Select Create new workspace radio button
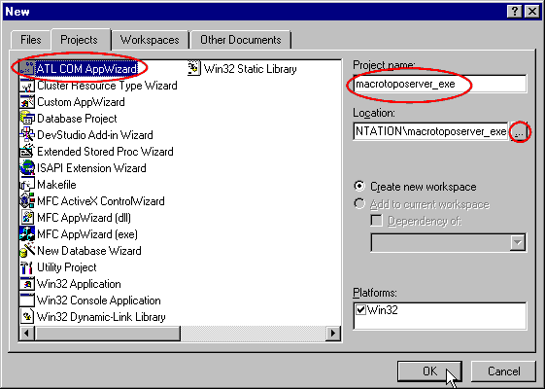Screen dimensions: 545x389 point(359,186)
